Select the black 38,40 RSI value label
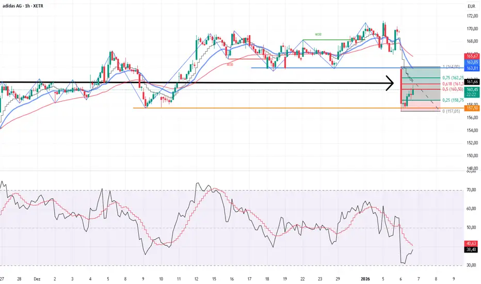This screenshot has width=481, height=284. pos(472,250)
